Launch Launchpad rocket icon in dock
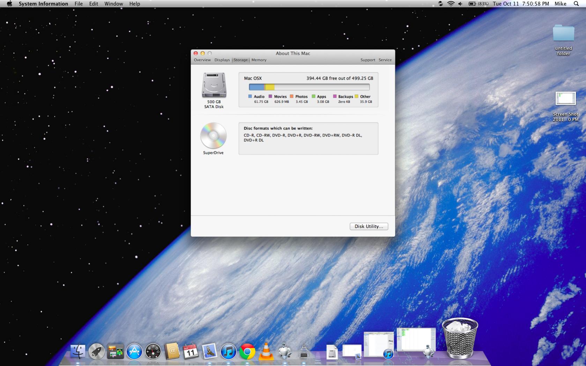This screenshot has width=586, height=366. [96, 351]
